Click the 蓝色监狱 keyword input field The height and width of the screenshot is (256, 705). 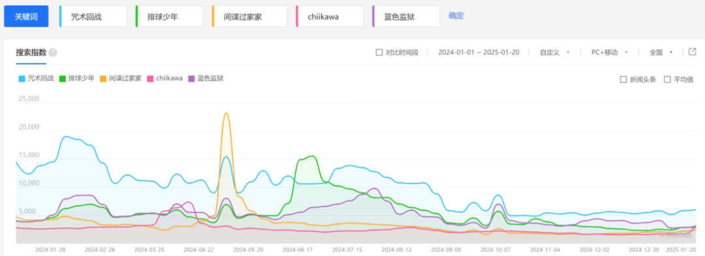pyautogui.click(x=407, y=16)
